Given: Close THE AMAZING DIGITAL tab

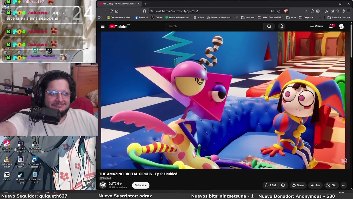Looking at the screenshot, I should [139, 4].
